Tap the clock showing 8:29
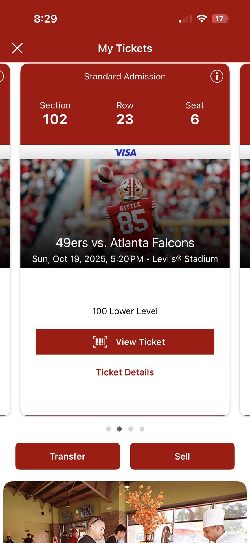Screen dimensions: 250x543 pos(45,19)
